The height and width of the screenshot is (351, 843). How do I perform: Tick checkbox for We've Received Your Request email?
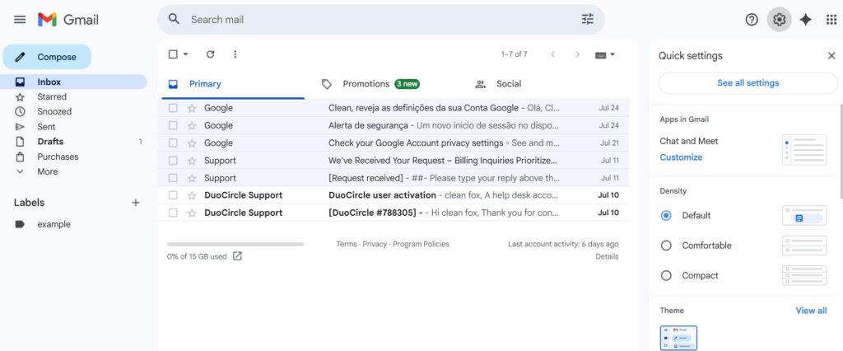click(173, 161)
